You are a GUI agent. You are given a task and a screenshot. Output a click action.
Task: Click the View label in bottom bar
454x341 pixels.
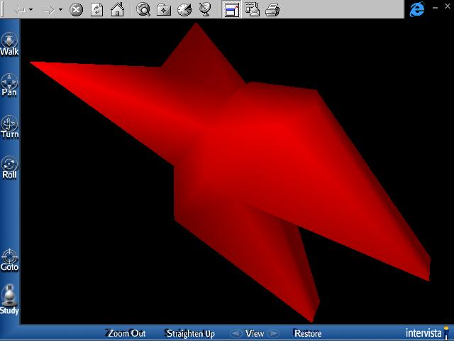(x=255, y=333)
